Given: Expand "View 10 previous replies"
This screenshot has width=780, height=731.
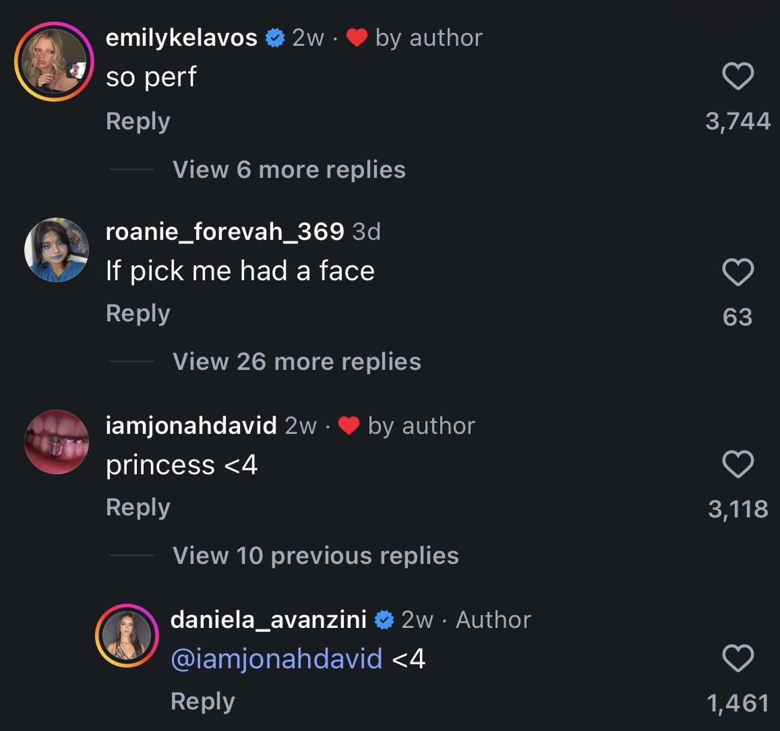Looking at the screenshot, I should pos(316,555).
